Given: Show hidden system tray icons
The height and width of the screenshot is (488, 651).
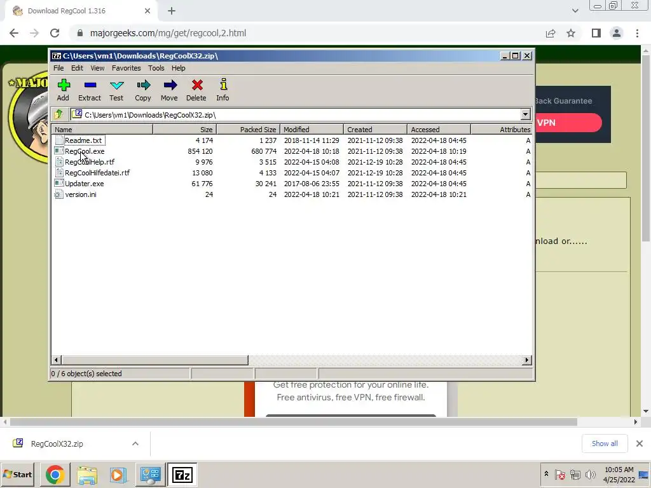Looking at the screenshot, I should 546,474.
